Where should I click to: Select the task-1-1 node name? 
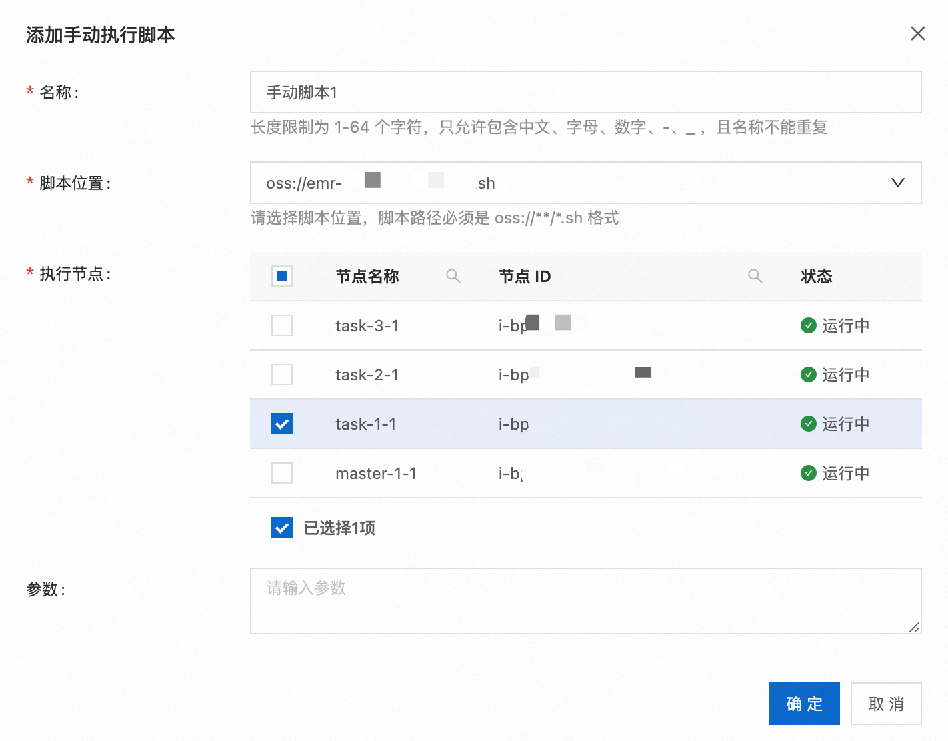click(x=366, y=424)
